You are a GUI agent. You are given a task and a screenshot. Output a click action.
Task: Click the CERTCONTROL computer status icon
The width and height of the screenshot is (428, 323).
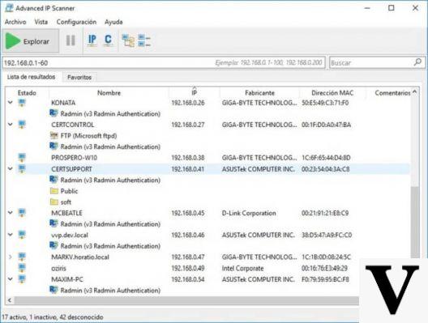pos(22,125)
